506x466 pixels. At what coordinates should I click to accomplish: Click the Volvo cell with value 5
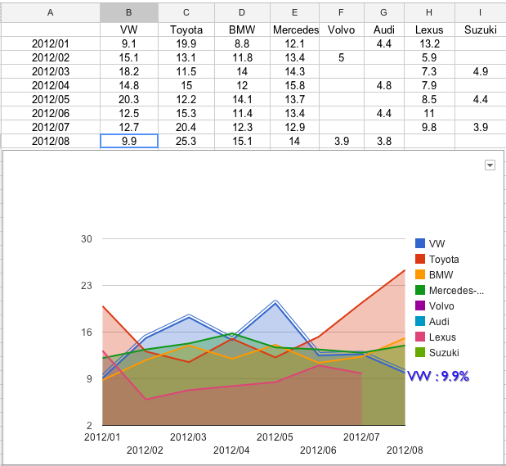(x=342, y=57)
